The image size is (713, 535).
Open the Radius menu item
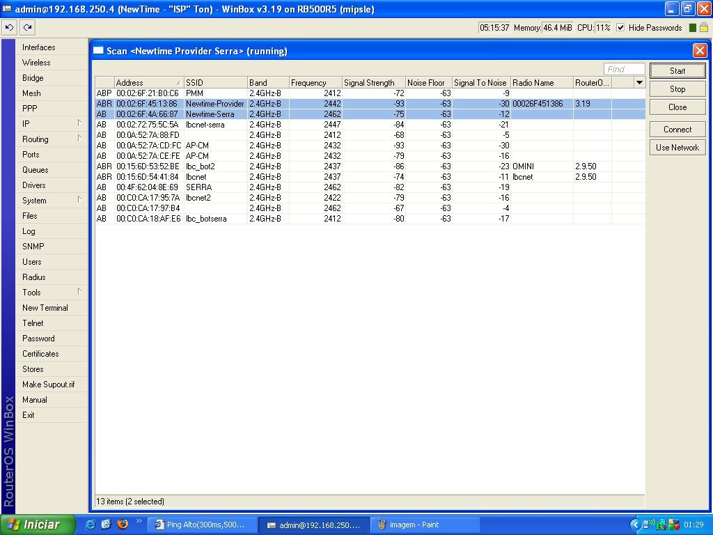click(52, 277)
